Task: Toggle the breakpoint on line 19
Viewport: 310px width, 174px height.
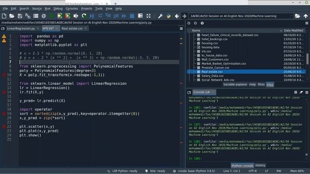Action: [4, 114]
